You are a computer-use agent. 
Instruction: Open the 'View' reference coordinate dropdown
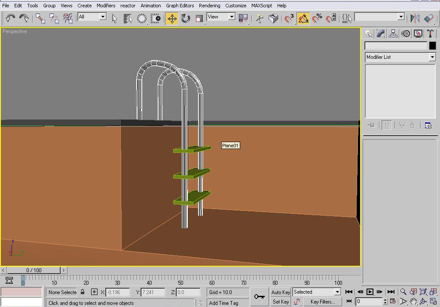[232, 17]
